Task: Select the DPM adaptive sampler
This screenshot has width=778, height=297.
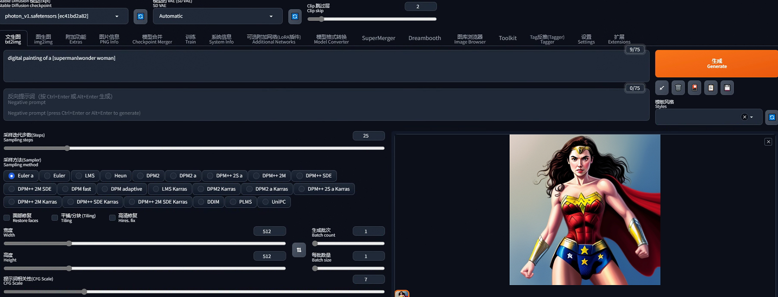Action: [x=122, y=189]
